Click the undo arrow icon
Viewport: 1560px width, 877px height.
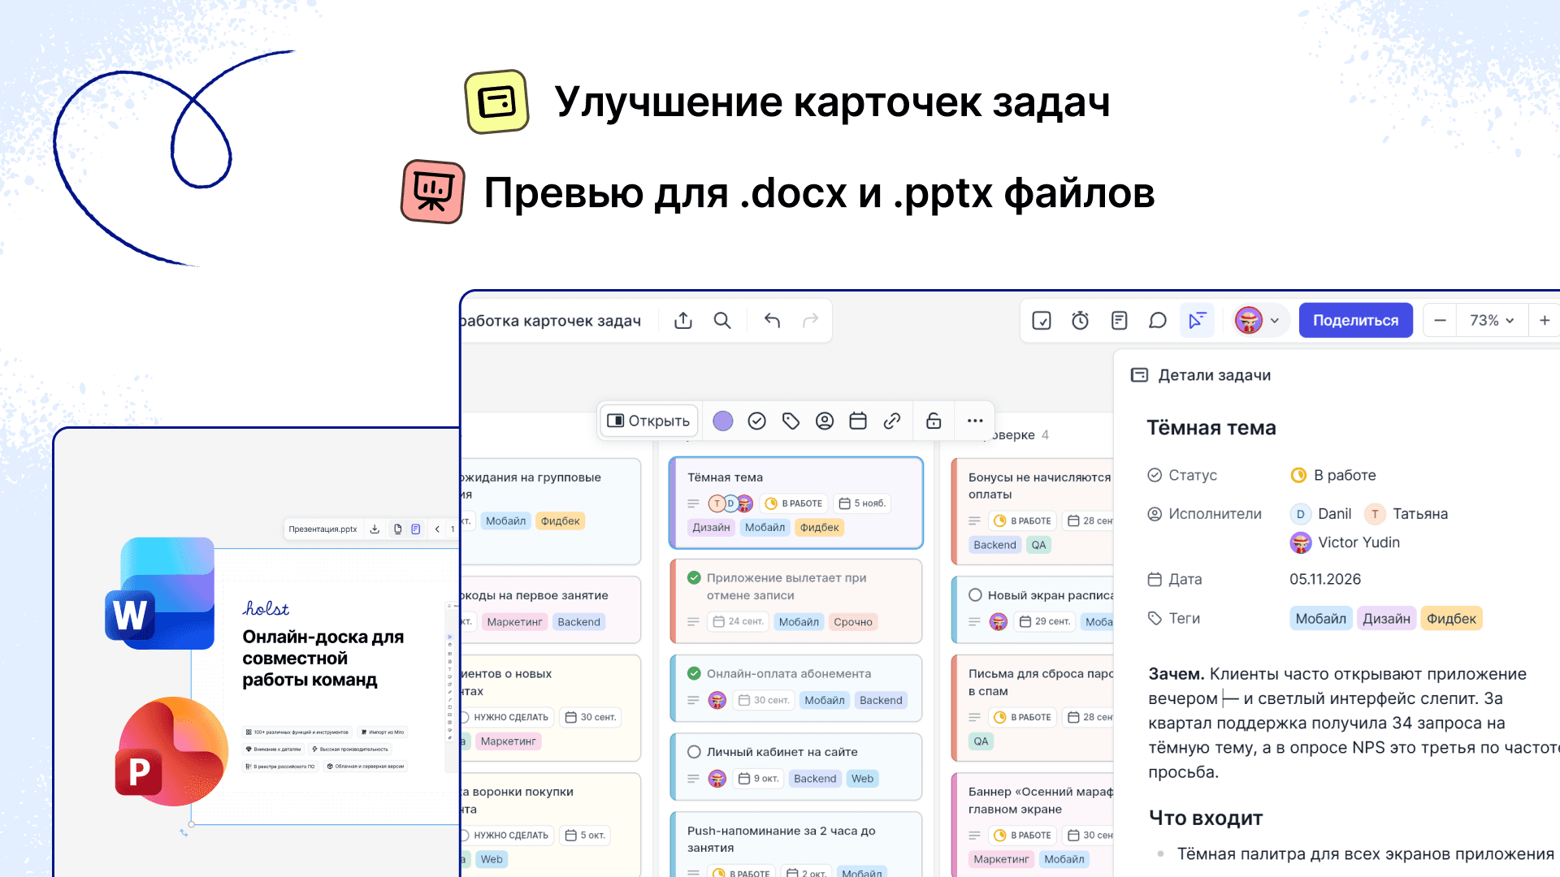point(772,321)
